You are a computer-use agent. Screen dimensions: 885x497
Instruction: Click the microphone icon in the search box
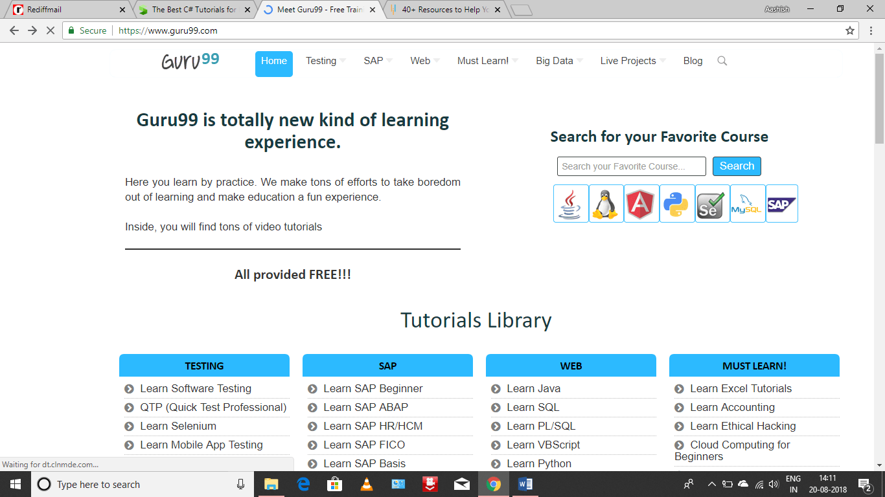coord(240,484)
